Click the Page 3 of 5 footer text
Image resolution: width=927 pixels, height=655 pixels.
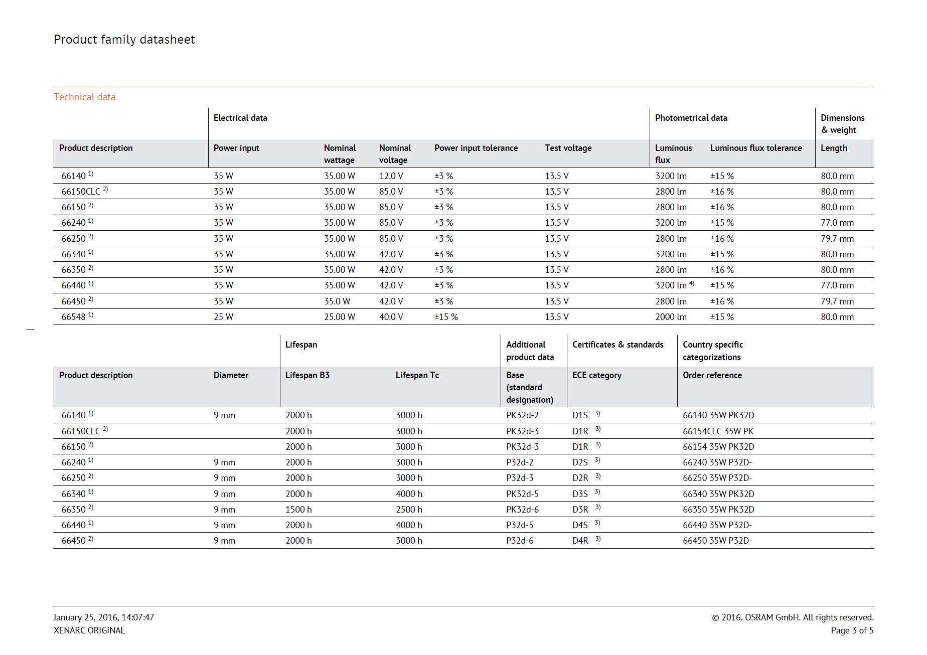[852, 630]
